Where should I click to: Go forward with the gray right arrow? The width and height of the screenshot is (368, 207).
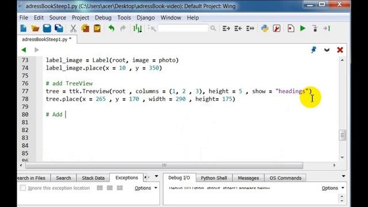[36, 50]
